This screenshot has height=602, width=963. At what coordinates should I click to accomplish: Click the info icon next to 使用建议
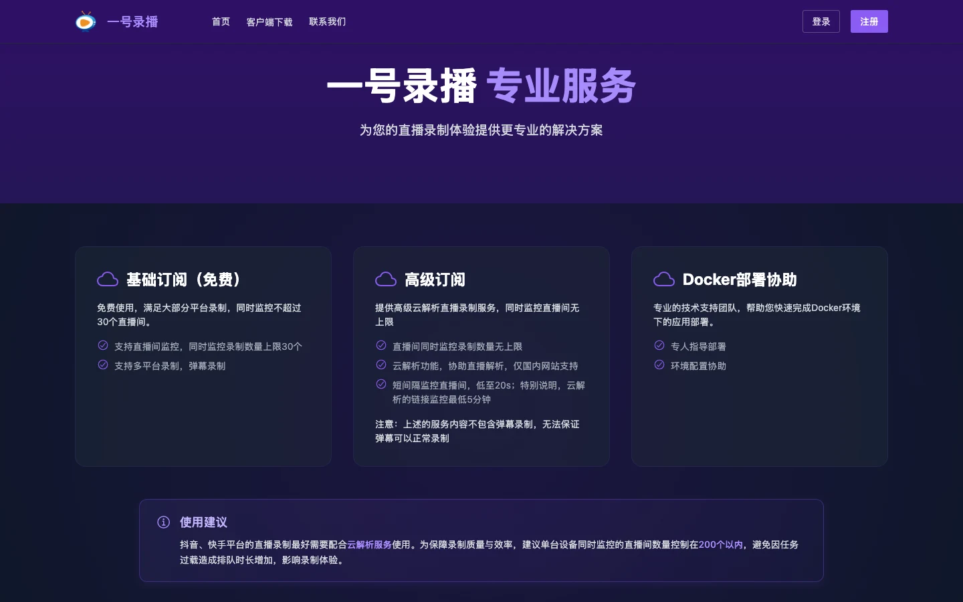click(x=163, y=522)
